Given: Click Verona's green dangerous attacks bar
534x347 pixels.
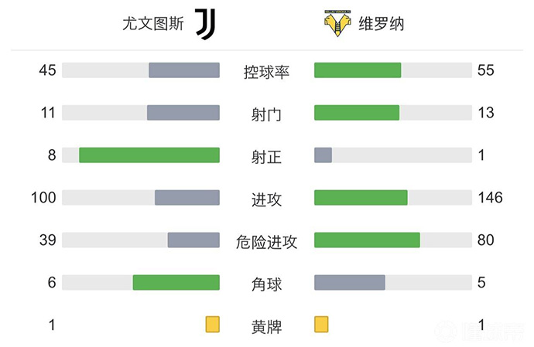Looking at the screenshot, I should [x=367, y=240].
